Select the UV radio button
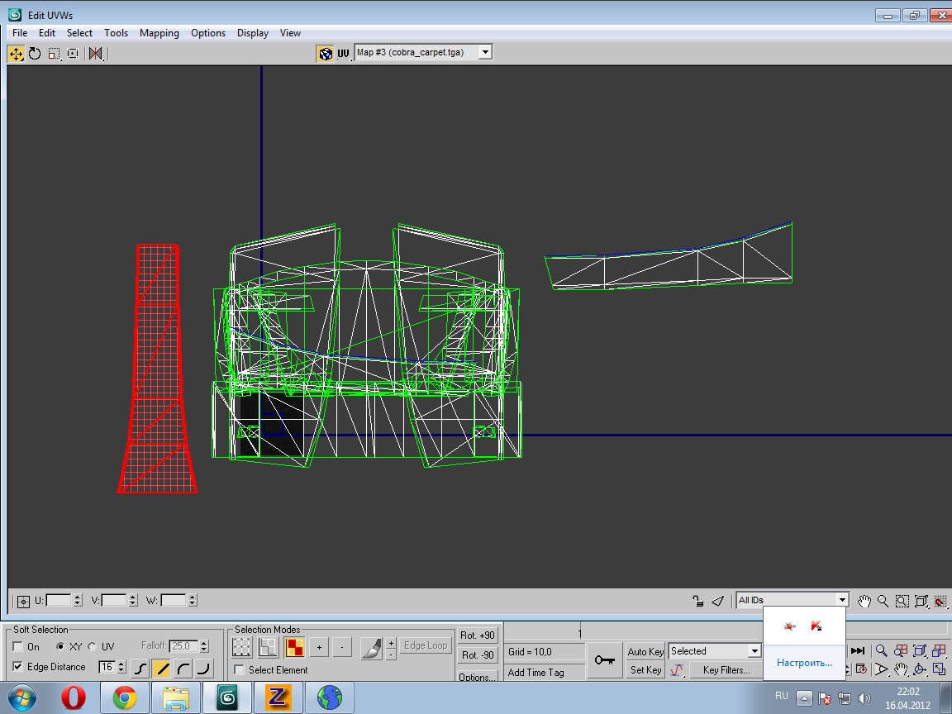This screenshot has width=952, height=714. [93, 647]
